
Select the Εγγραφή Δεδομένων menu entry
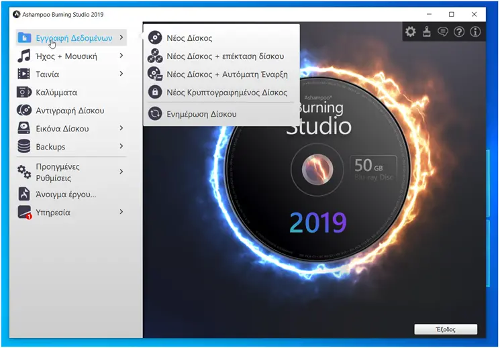71,38
